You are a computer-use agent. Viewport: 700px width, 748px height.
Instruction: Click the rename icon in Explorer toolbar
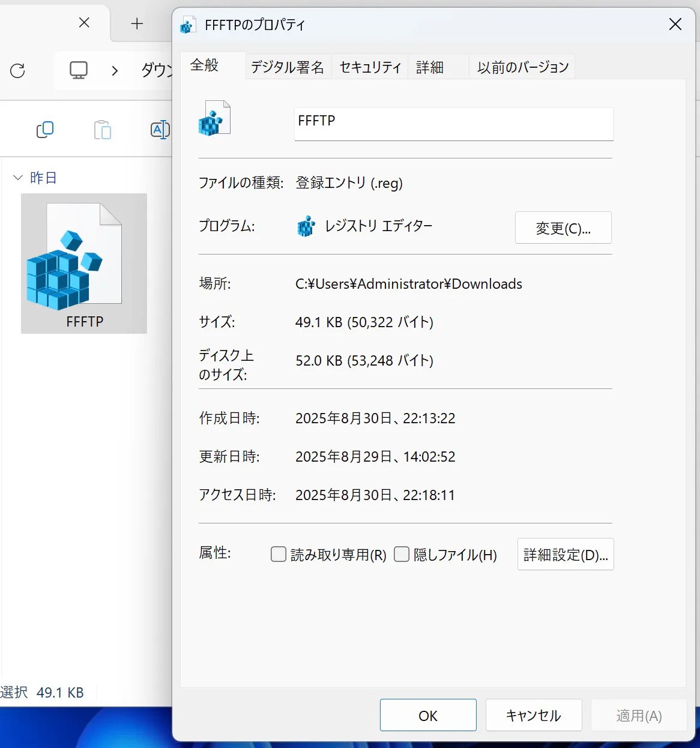[x=160, y=130]
